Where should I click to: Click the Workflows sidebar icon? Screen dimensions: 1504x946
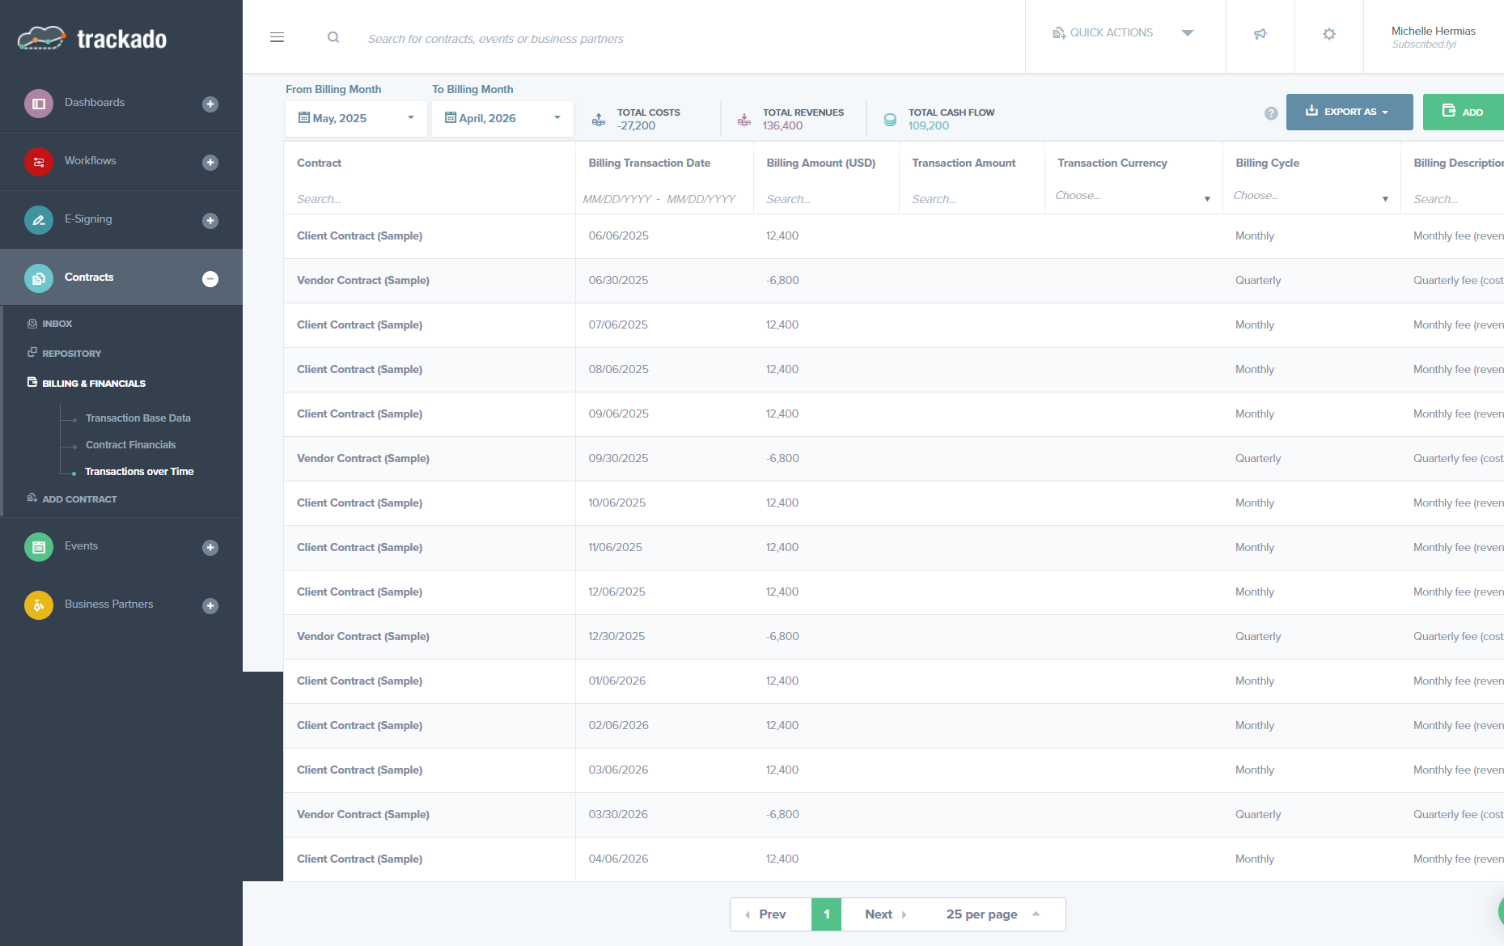(x=39, y=162)
